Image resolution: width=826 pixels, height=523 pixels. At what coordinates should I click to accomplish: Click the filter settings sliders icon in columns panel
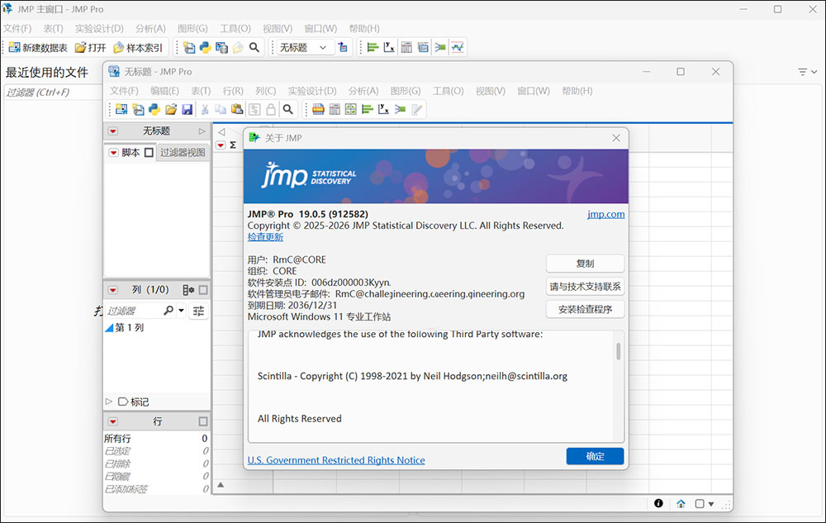198,311
